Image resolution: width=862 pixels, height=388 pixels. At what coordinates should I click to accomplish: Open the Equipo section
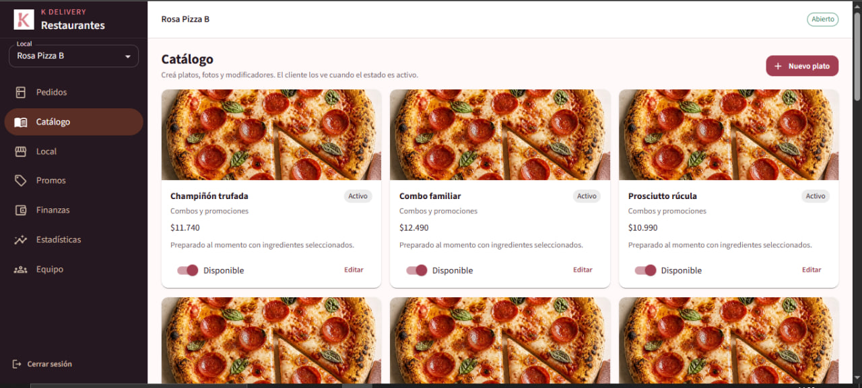pos(73,269)
